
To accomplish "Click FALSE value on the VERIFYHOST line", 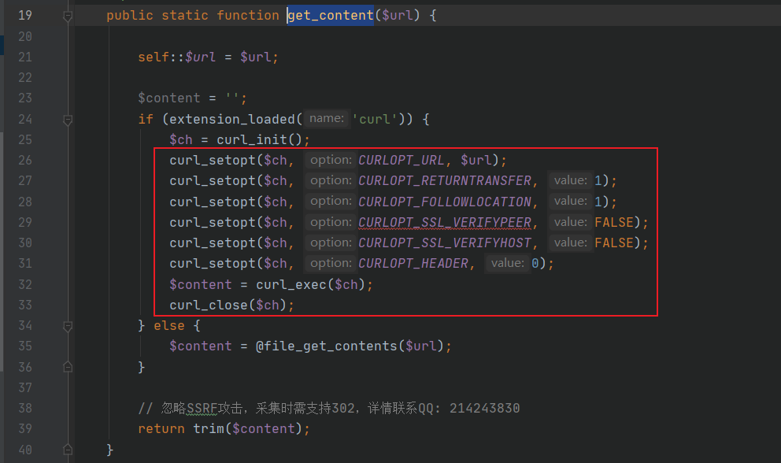I will pos(614,243).
